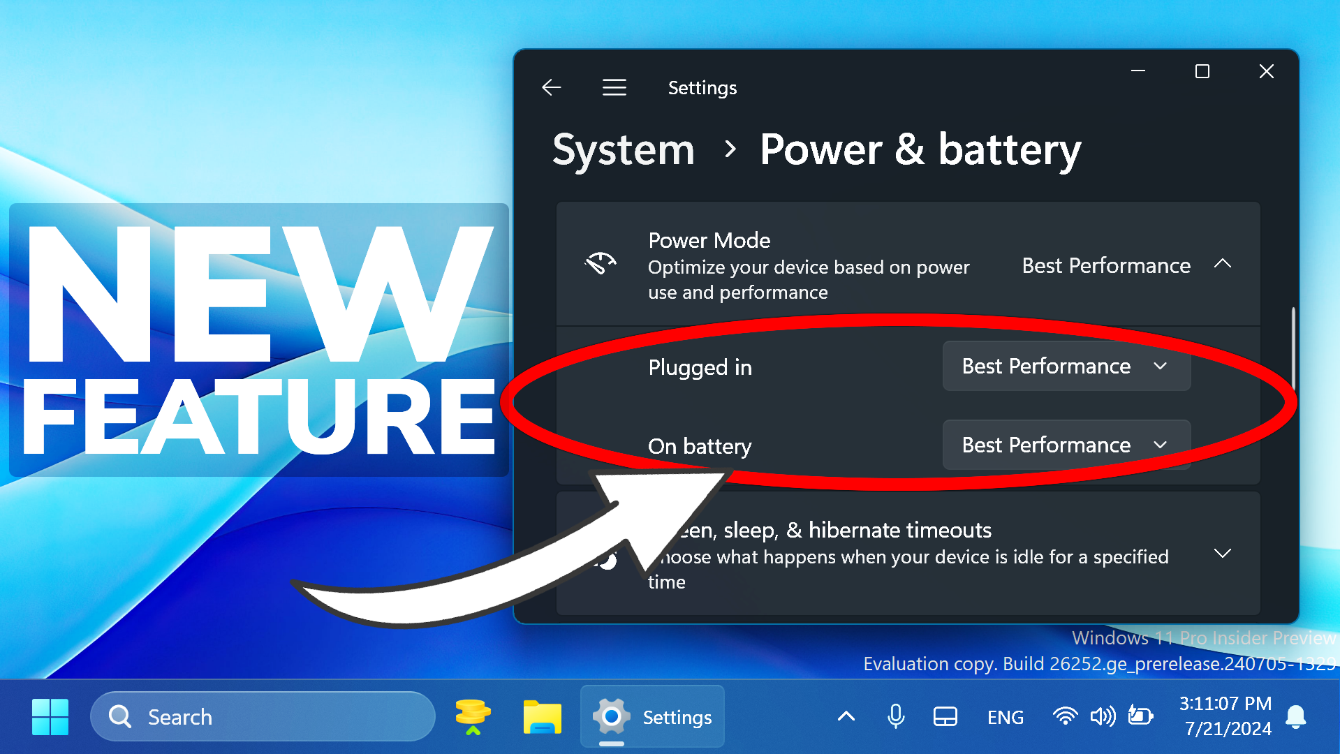Click the back arrow in Settings
Image resolution: width=1340 pixels, height=754 pixels.
[x=551, y=87]
